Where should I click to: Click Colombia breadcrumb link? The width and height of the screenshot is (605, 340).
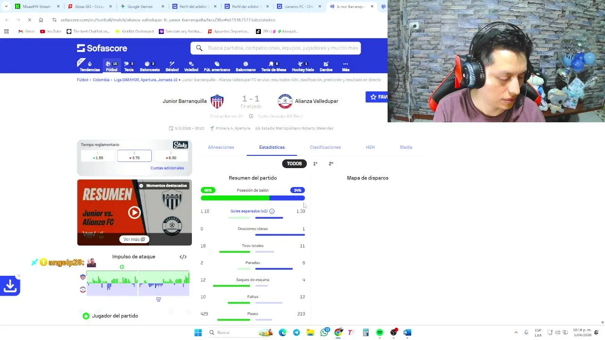click(x=101, y=80)
